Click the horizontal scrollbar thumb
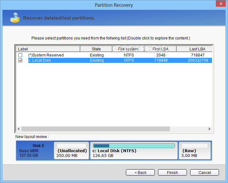The width and height of the screenshot is (228, 183). point(96,129)
